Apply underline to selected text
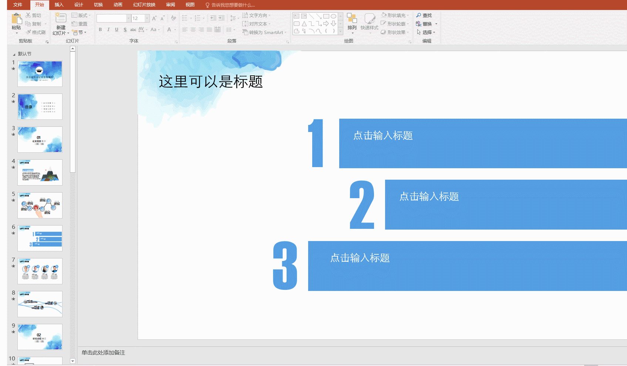Image resolution: width=627 pixels, height=366 pixels. (117, 30)
